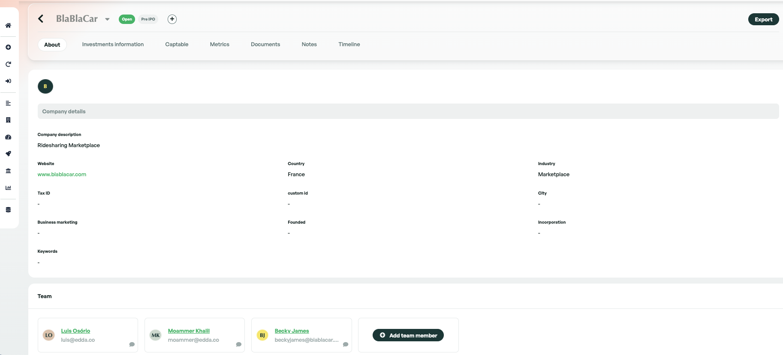The image size is (783, 355).
Task: Click the Export button
Action: point(763,19)
